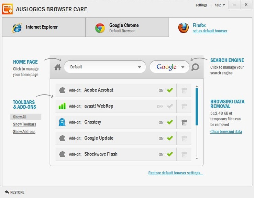Screen dimensions: 254x198
Task: Click the scrollbar up arrow
Action: pos(197,86)
